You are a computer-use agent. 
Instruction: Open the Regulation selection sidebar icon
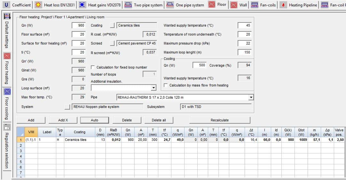tap(7, 127)
